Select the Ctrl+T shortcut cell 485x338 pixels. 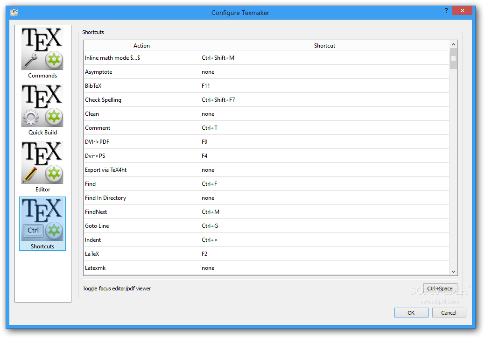[x=324, y=128]
